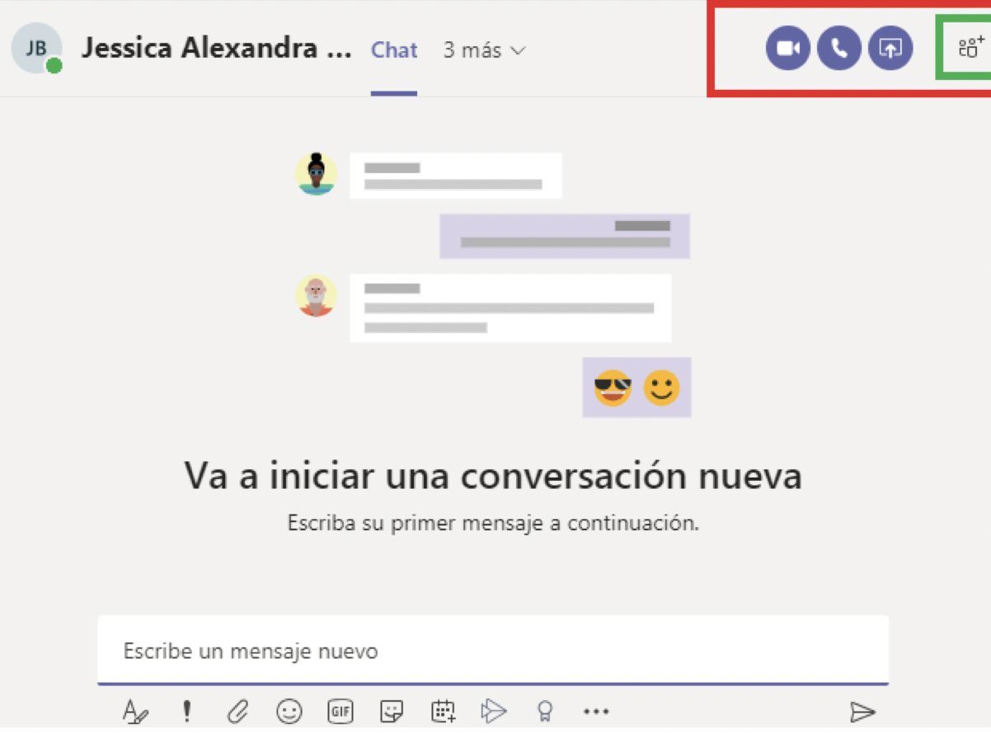991x734 pixels.
Task: Click 'Escriba su primer mensaje a continuación' text
Action: (x=493, y=523)
